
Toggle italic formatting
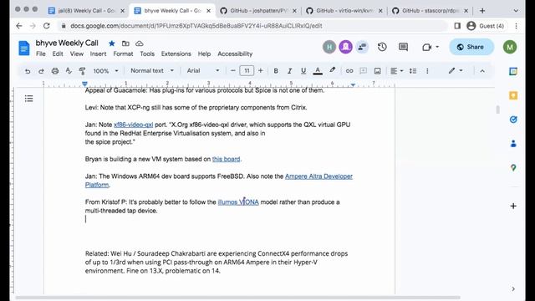(289, 71)
